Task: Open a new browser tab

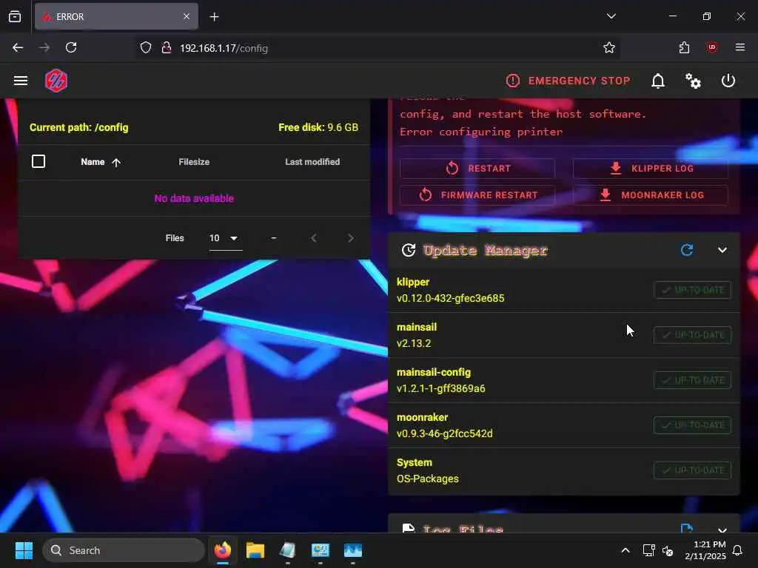Action: [x=214, y=17]
